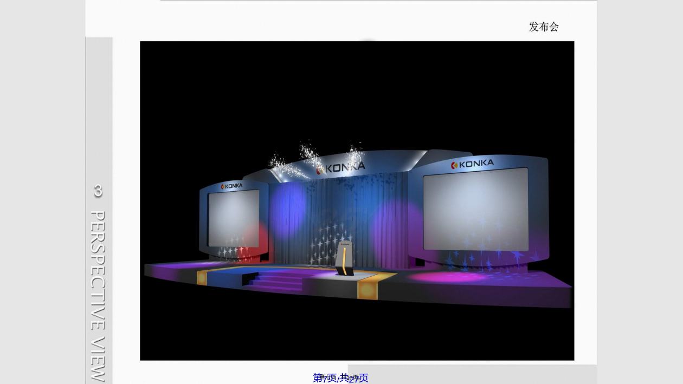Click the KONKA logo on the left screen
683x384 pixels.
click(232, 186)
